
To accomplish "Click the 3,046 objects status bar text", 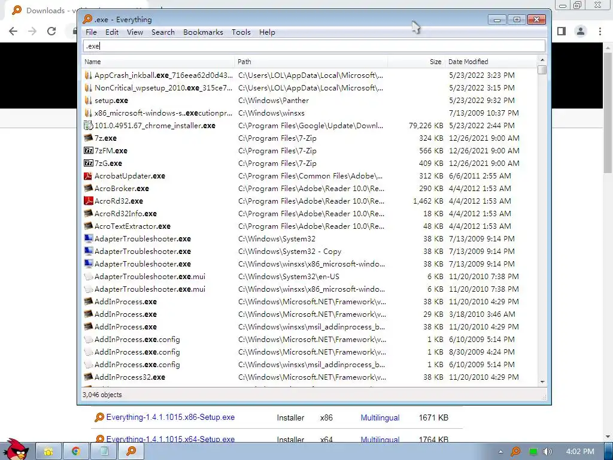I will [x=102, y=395].
